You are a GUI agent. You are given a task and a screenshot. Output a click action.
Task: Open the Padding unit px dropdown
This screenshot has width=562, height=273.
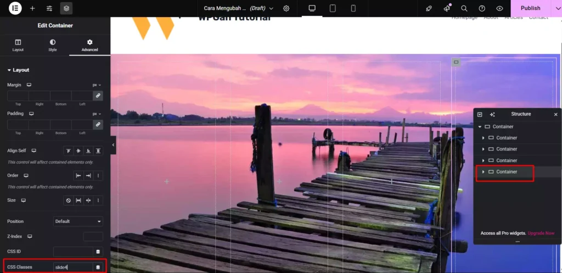(x=97, y=114)
